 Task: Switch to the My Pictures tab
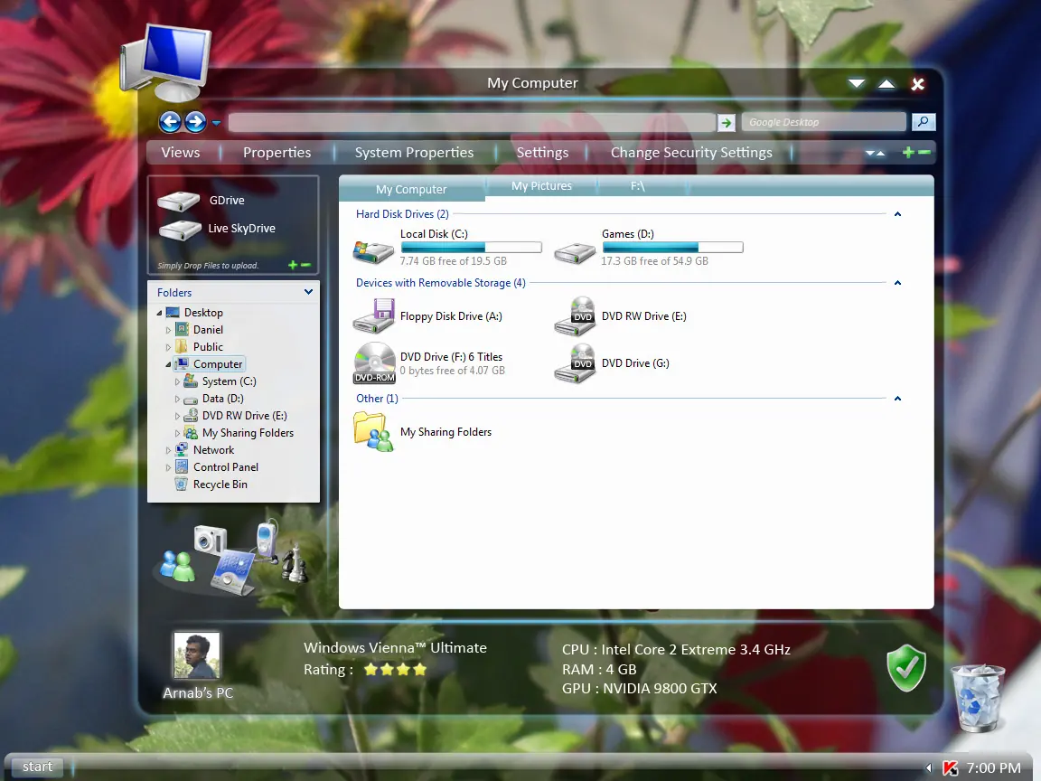541,185
